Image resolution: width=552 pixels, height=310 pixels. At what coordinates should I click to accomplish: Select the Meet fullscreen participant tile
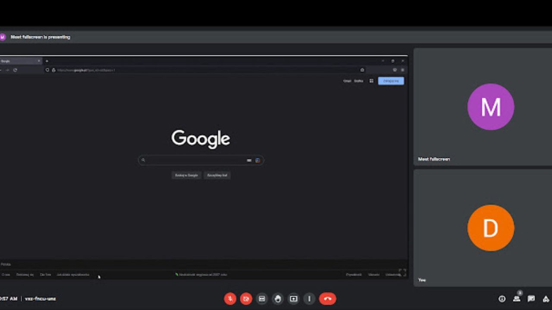483,107
